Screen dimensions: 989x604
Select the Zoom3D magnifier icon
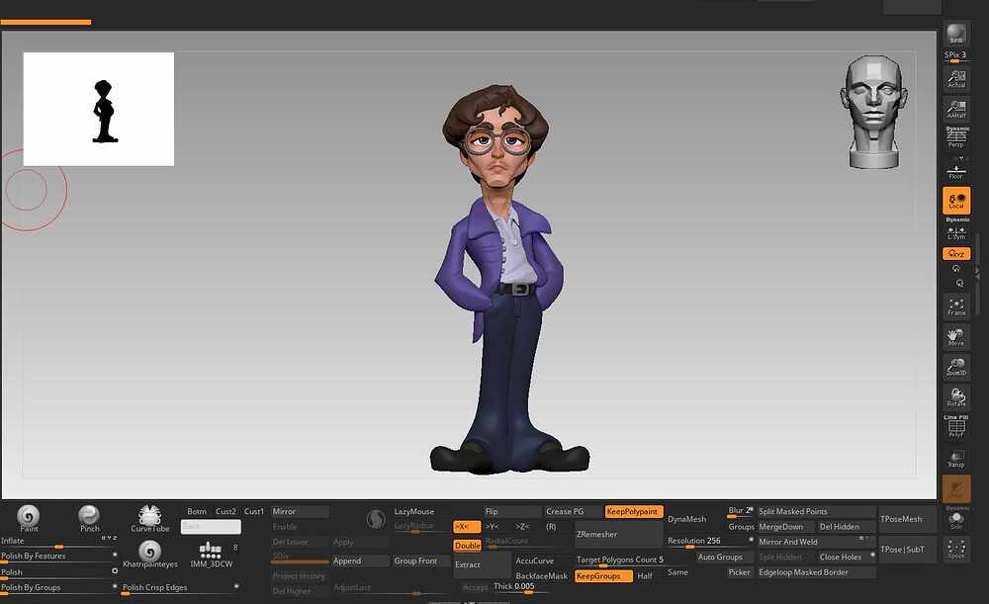pyautogui.click(x=956, y=367)
